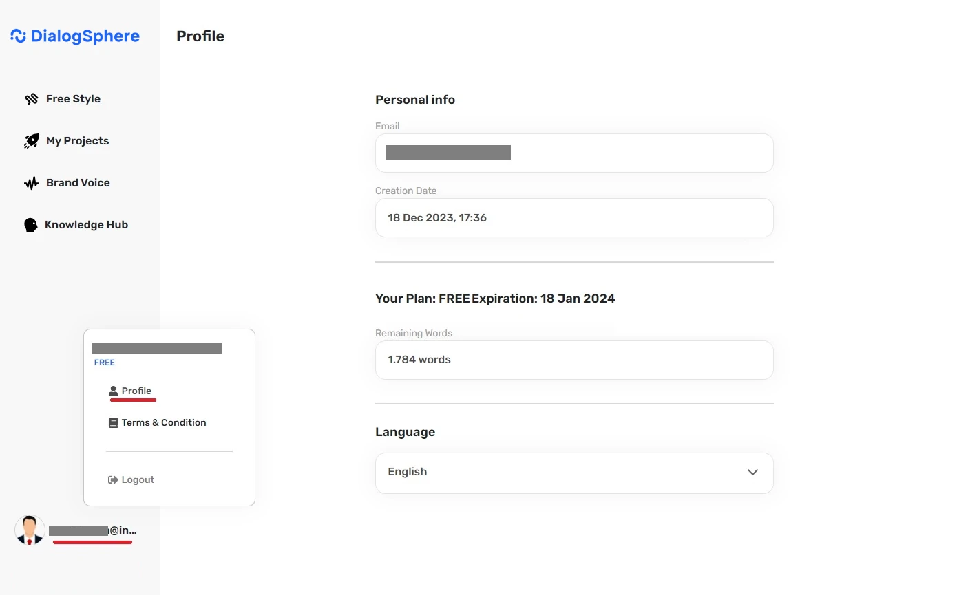Click the Free Style brush icon
The width and height of the screenshot is (979, 595).
(32, 99)
